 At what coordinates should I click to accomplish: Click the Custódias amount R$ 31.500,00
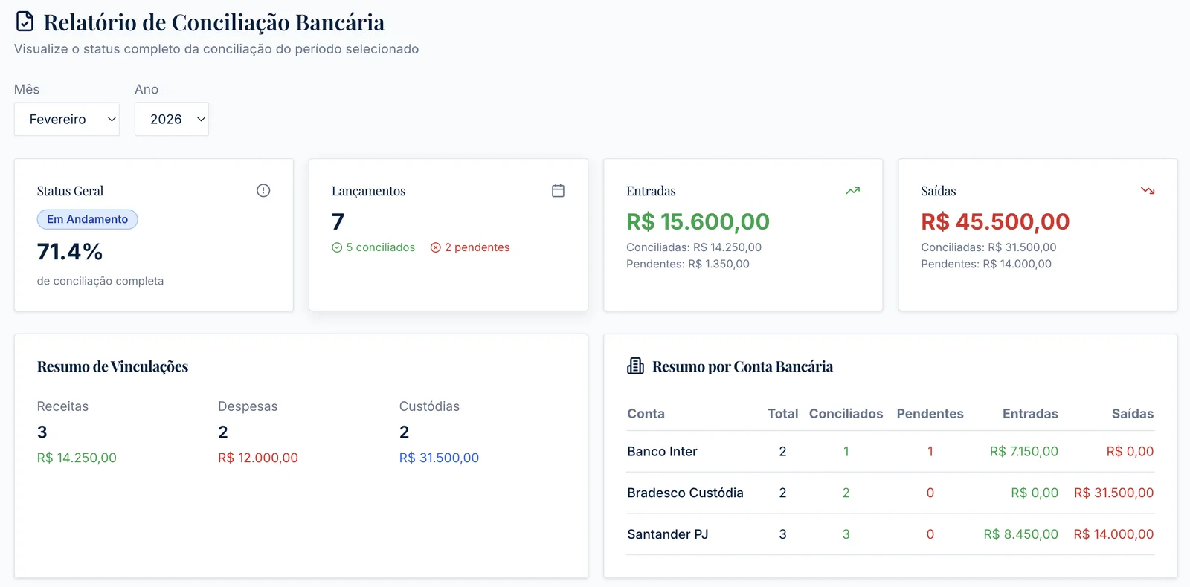[439, 458]
